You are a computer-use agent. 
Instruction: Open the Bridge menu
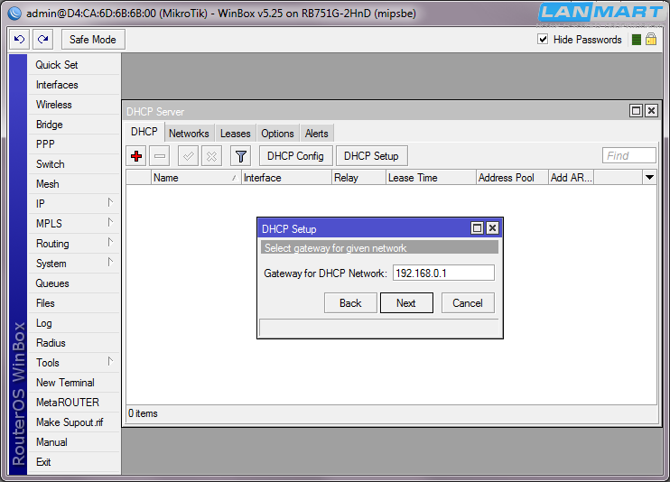tap(73, 125)
